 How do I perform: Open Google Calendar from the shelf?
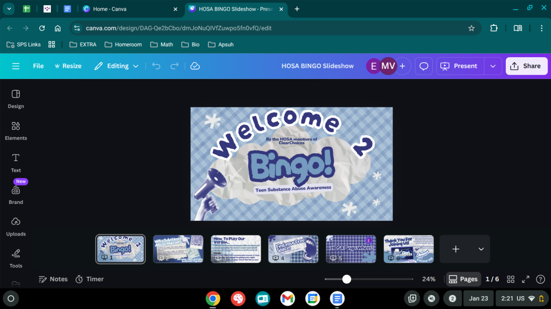pyautogui.click(x=313, y=298)
